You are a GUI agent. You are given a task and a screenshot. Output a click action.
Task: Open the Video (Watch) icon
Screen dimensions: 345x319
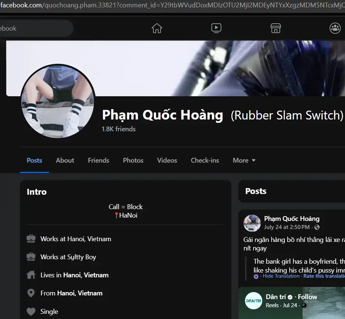(x=216, y=28)
